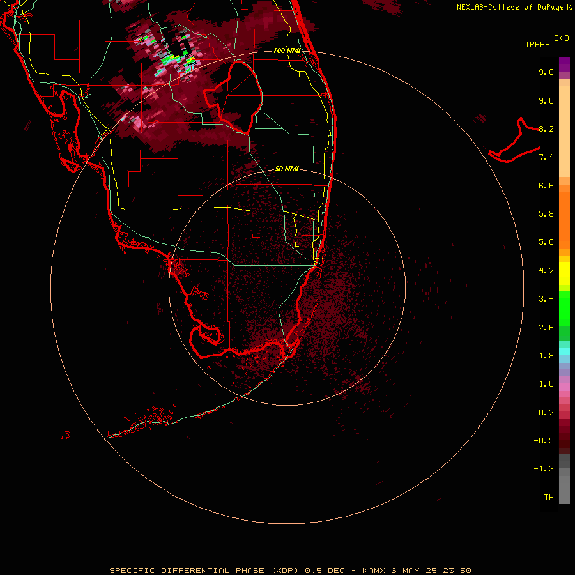
Task: Select the 3.4 scale value
Action: pos(546,299)
